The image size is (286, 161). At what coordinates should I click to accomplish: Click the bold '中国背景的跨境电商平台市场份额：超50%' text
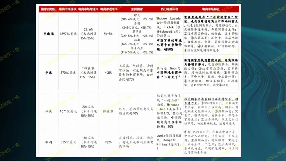pos(169,45)
